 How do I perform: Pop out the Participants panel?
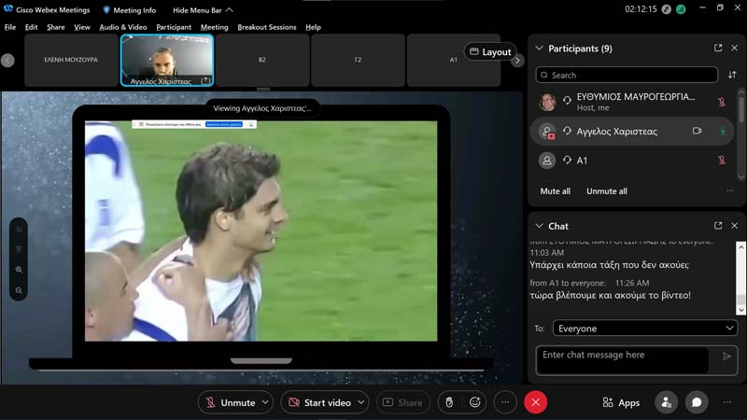[x=718, y=48]
